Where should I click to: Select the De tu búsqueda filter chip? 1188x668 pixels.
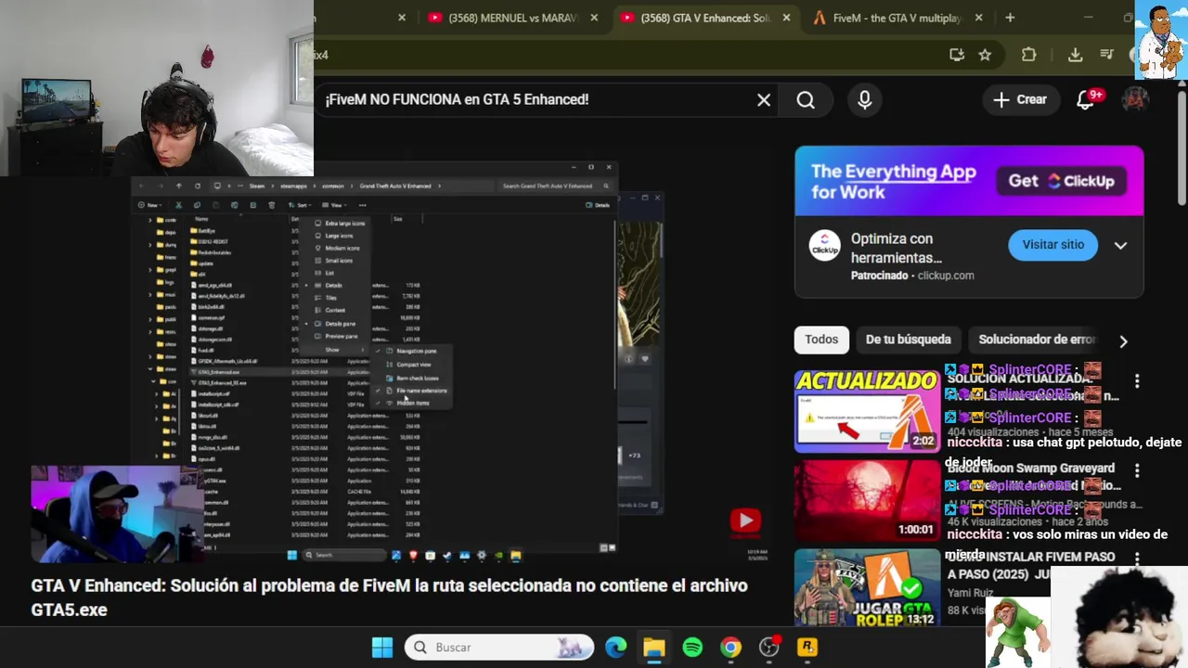(908, 340)
